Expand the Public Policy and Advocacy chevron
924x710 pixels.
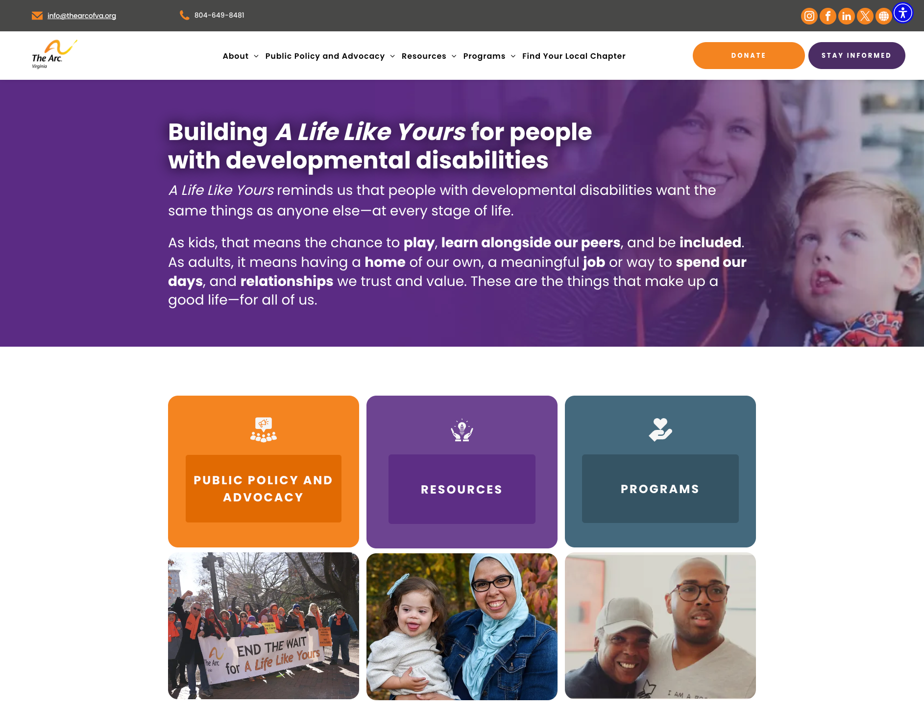392,56
